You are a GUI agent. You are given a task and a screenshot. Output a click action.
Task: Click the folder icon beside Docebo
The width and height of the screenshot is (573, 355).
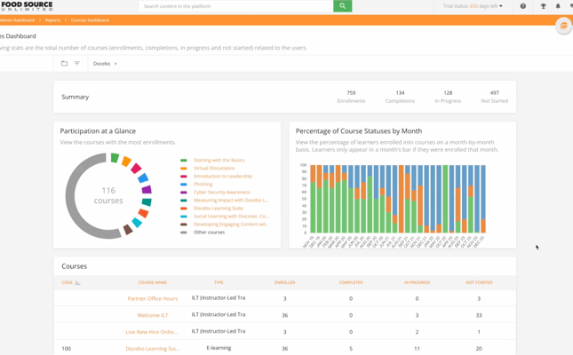[64, 63]
